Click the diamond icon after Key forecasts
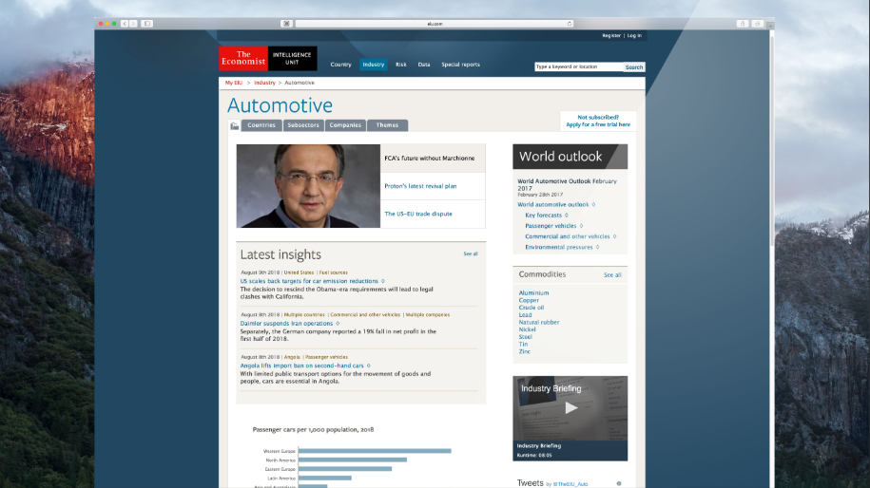Screen dimensions: 870x488 click(566, 215)
